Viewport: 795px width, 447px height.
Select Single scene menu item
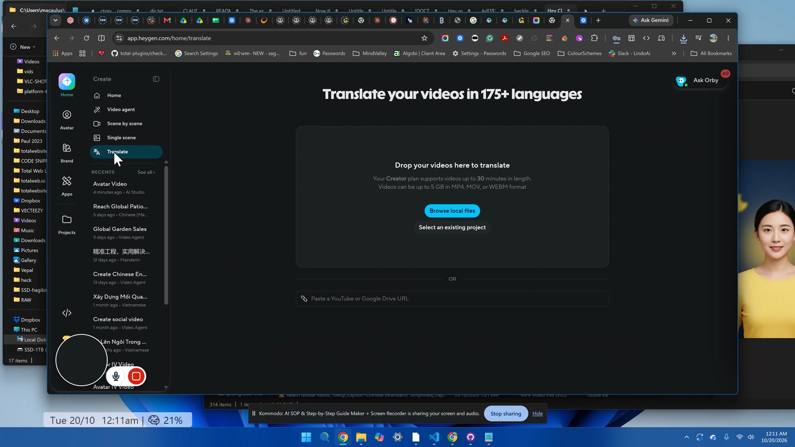click(x=126, y=138)
